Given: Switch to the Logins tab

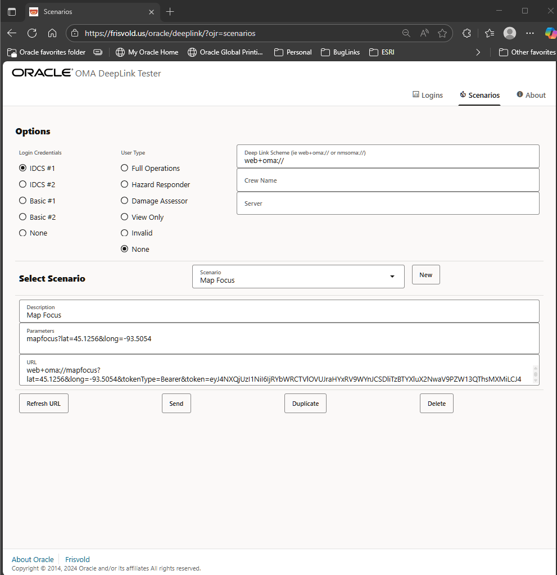Looking at the screenshot, I should point(428,95).
